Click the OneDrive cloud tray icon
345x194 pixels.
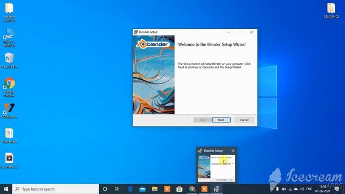point(296,189)
